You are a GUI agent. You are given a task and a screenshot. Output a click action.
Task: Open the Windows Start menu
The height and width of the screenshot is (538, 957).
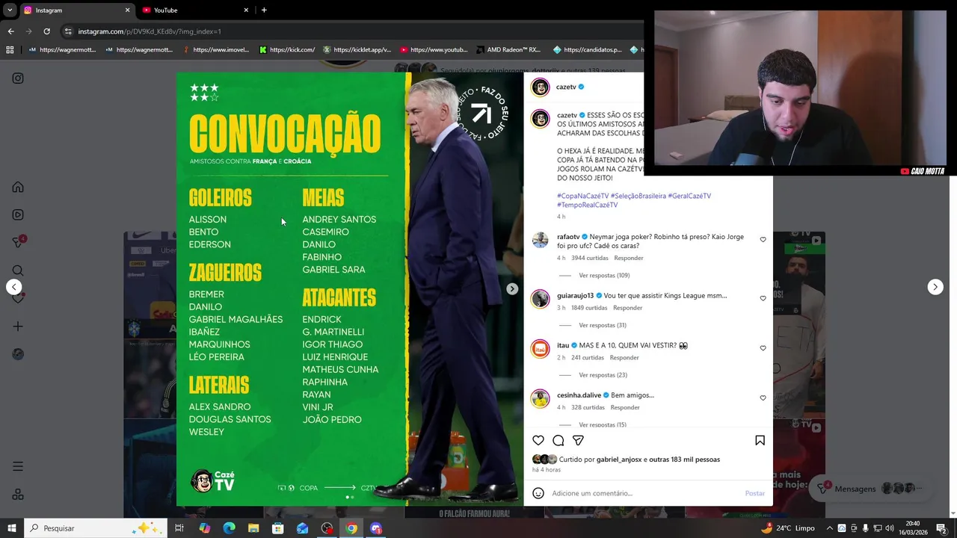click(12, 528)
